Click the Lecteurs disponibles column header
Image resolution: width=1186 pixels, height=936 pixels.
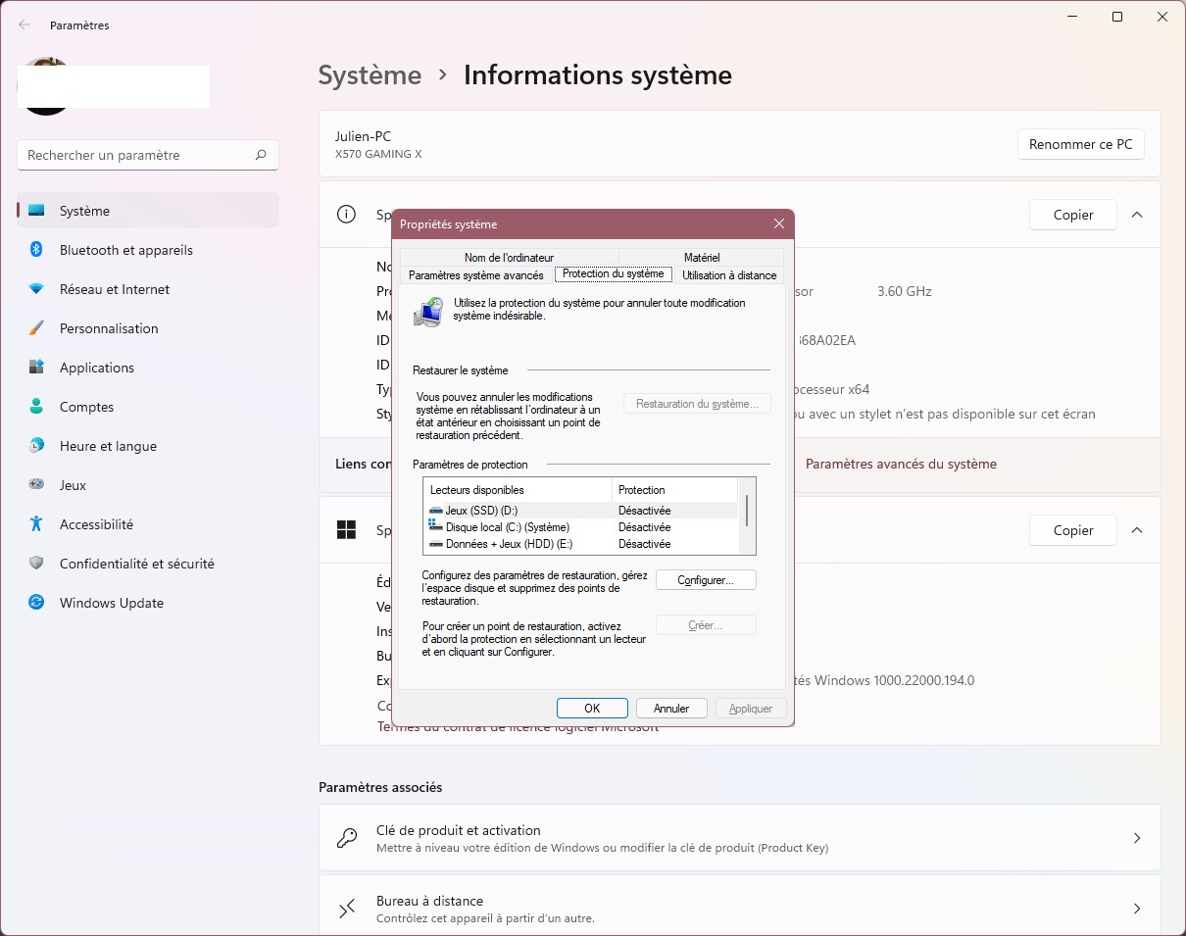(518, 490)
